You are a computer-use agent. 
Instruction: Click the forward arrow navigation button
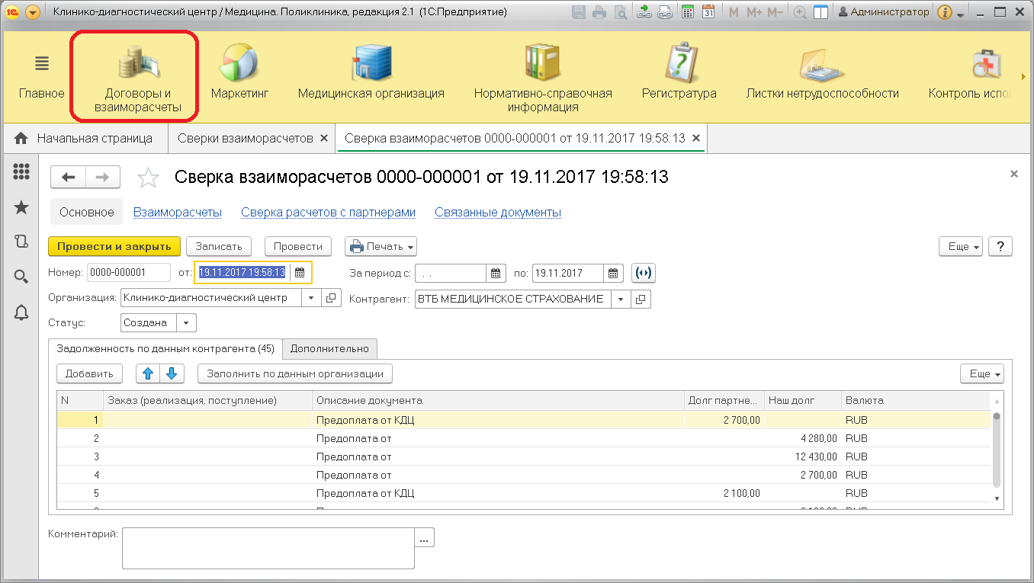pos(103,178)
